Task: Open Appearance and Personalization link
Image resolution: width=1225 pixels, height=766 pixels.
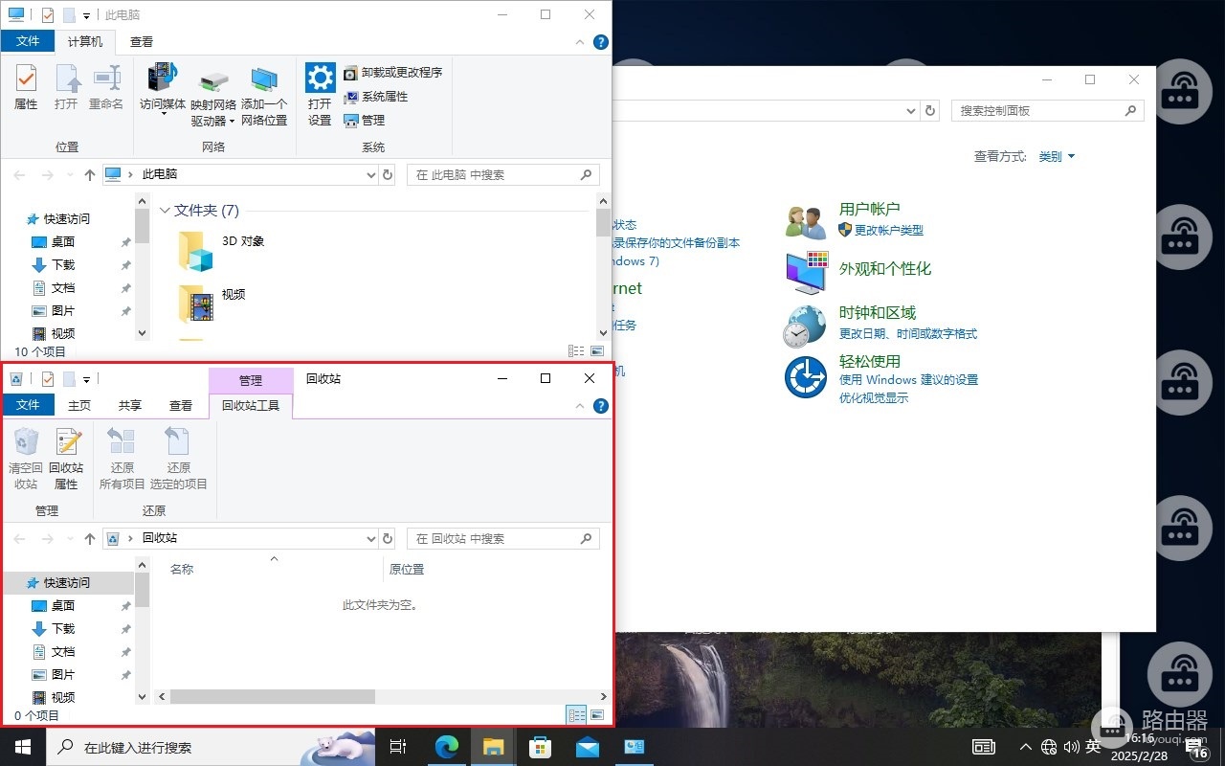Action: click(x=885, y=269)
